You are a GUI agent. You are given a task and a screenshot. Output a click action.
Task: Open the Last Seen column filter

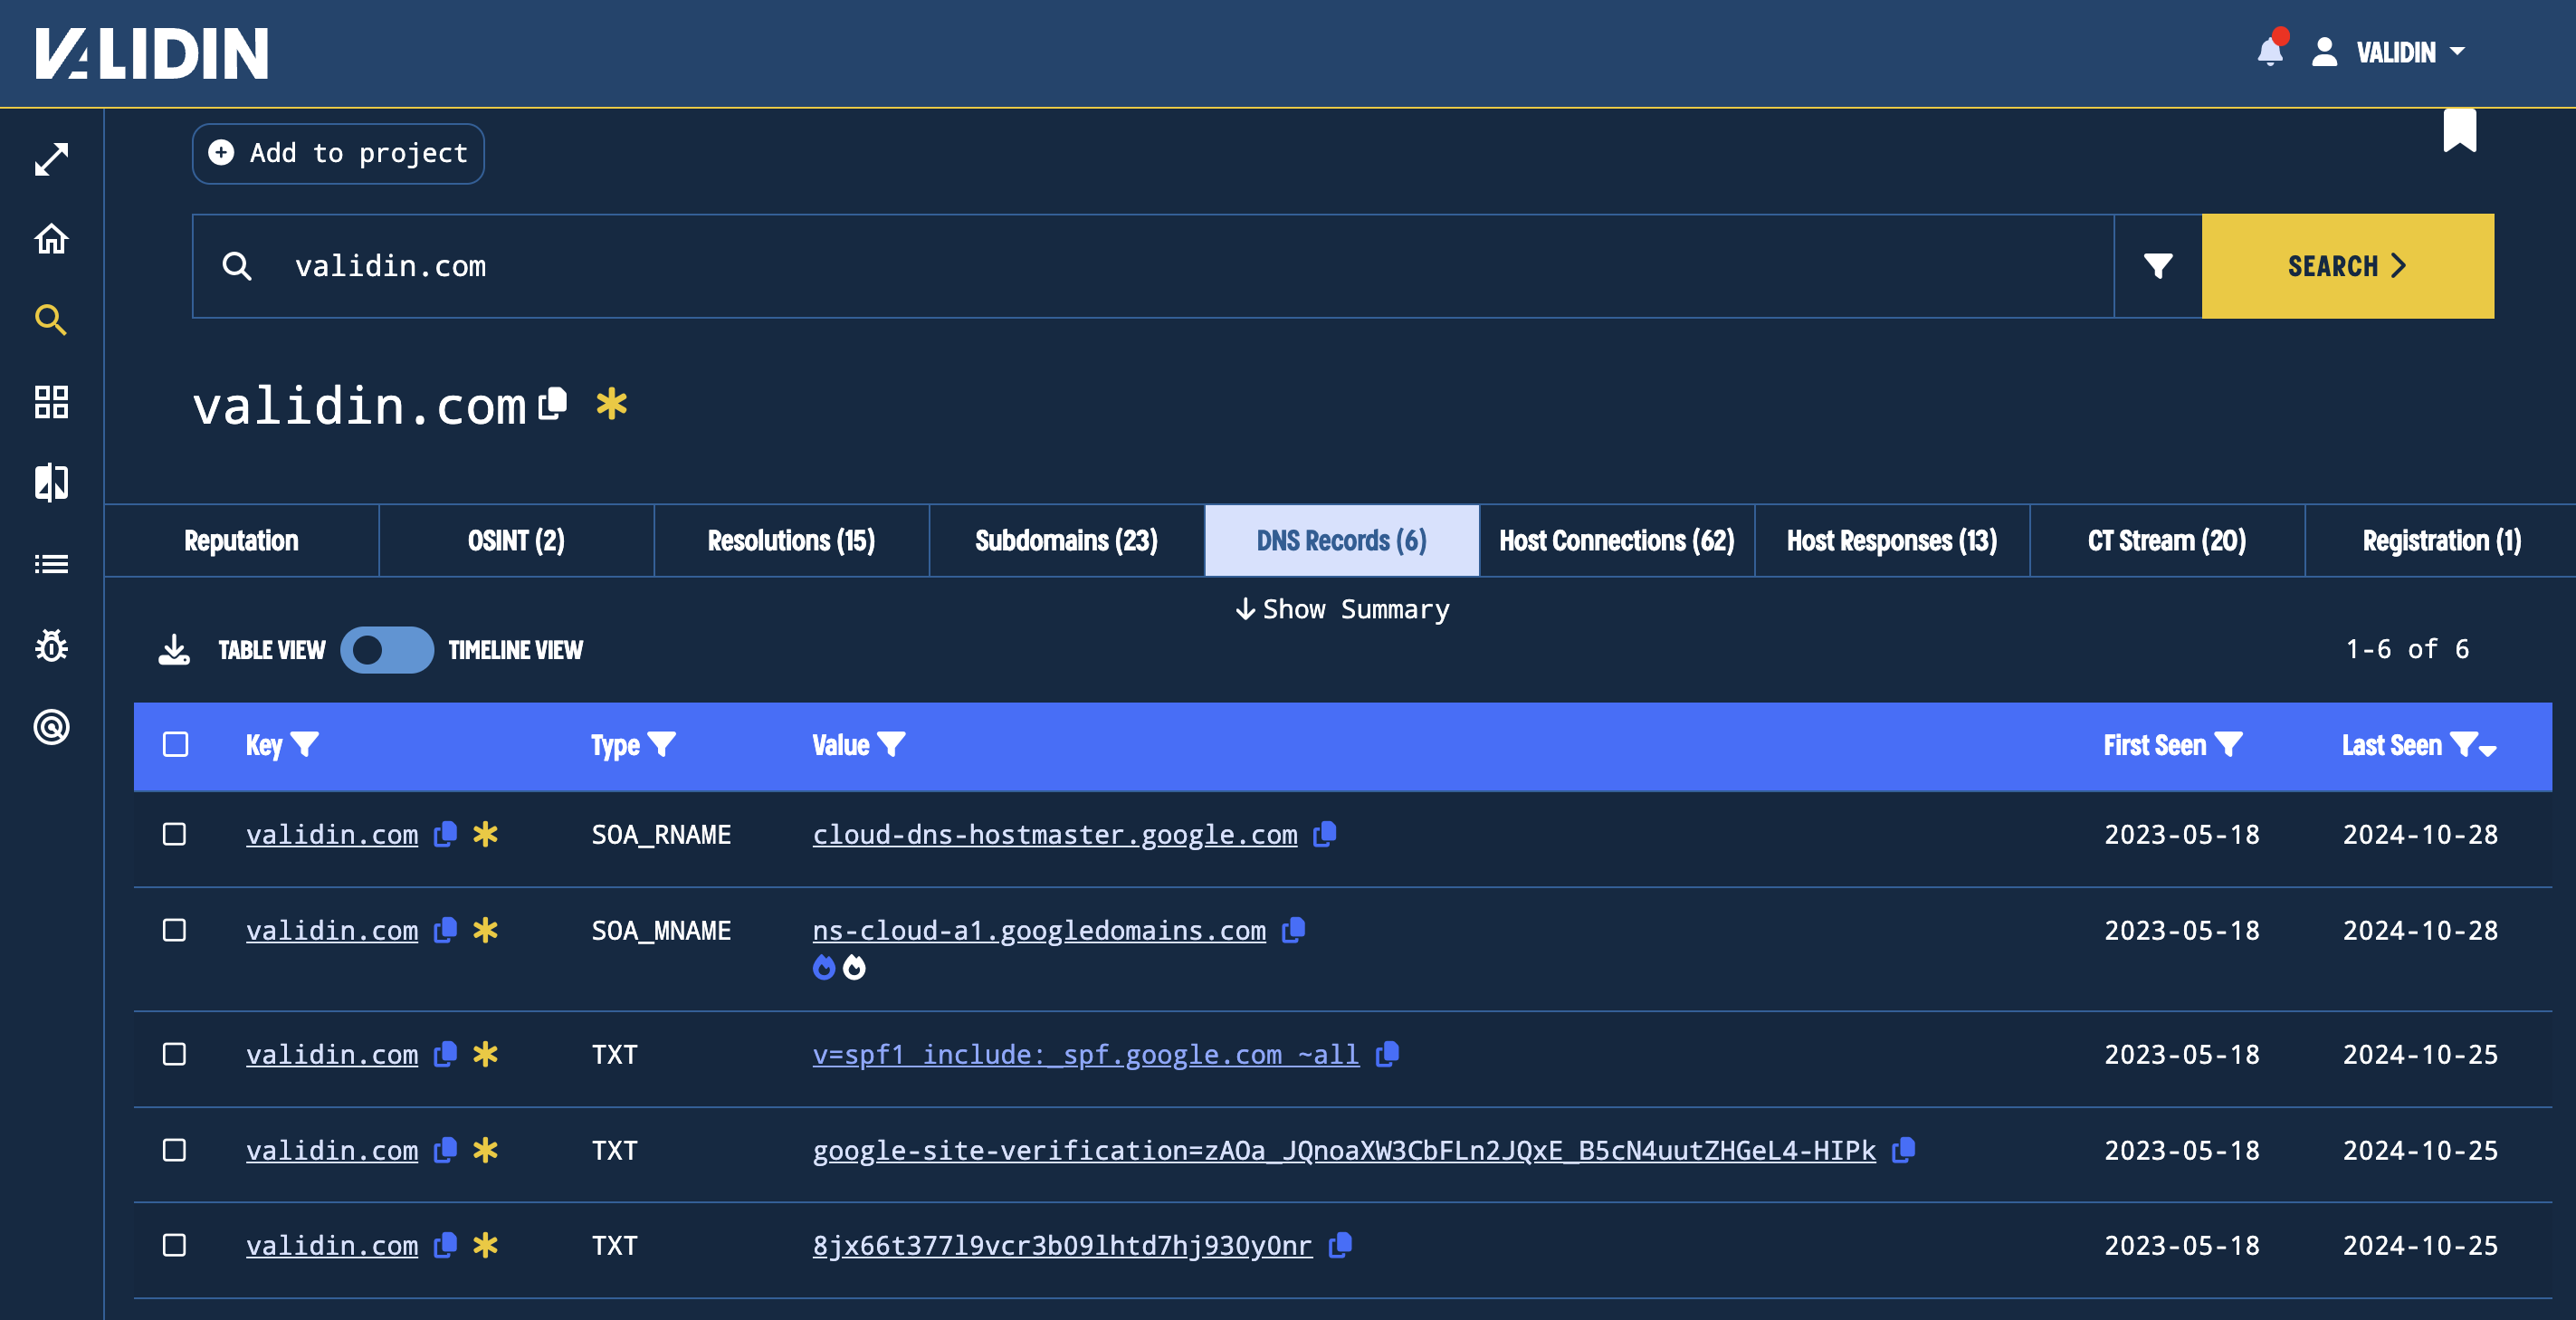click(x=2464, y=744)
